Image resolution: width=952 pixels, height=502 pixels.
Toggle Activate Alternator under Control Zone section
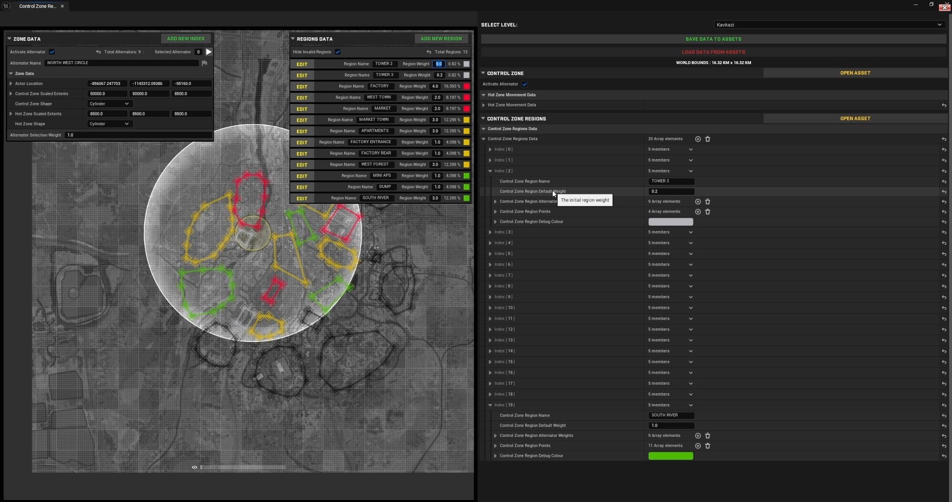click(525, 84)
